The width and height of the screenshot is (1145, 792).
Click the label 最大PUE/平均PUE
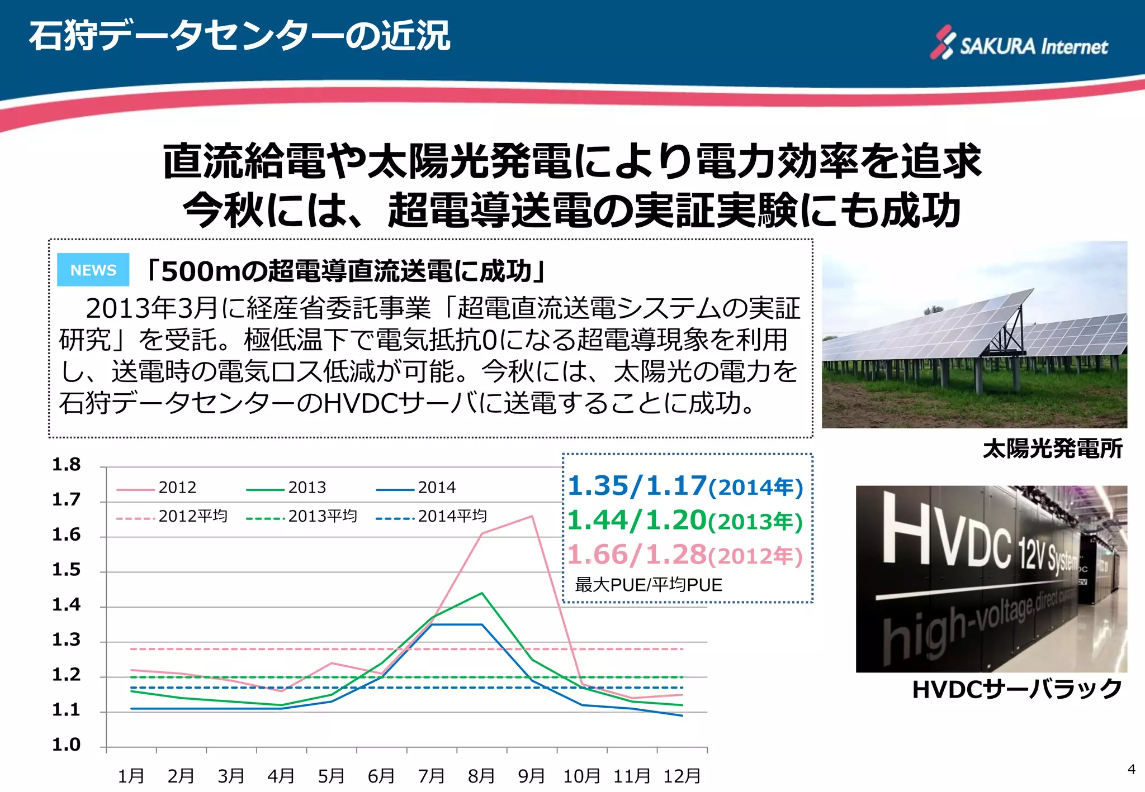pyautogui.click(x=649, y=585)
